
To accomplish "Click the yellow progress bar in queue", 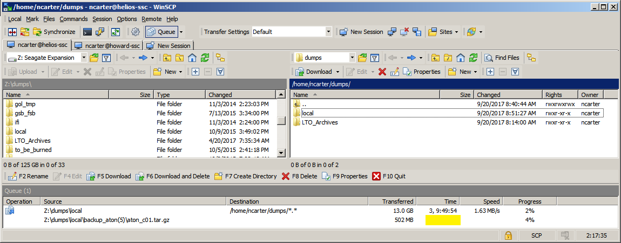I will point(443,220).
